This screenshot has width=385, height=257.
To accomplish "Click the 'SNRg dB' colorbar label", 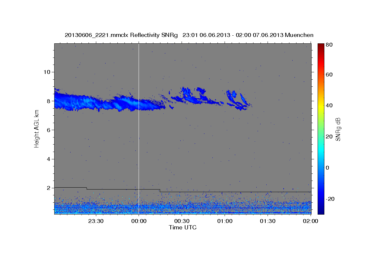I will pyautogui.click(x=338, y=129).
